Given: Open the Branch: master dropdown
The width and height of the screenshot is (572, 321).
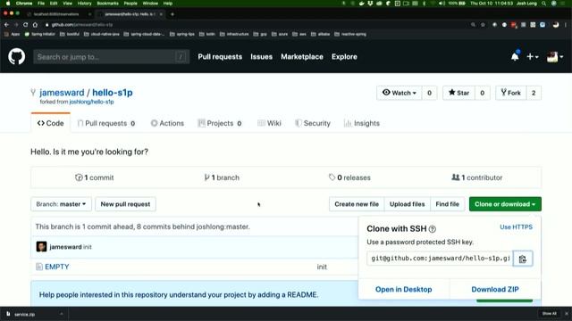Looking at the screenshot, I should tap(61, 204).
